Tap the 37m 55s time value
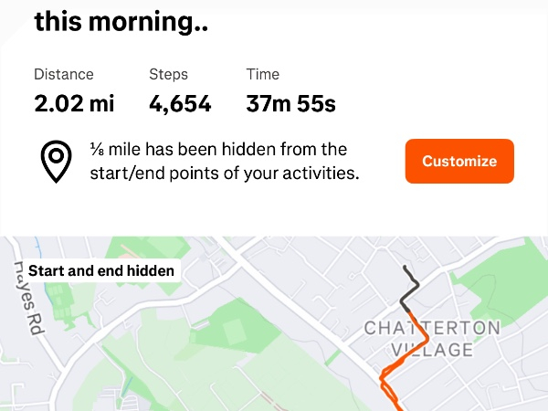 pyautogui.click(x=290, y=104)
